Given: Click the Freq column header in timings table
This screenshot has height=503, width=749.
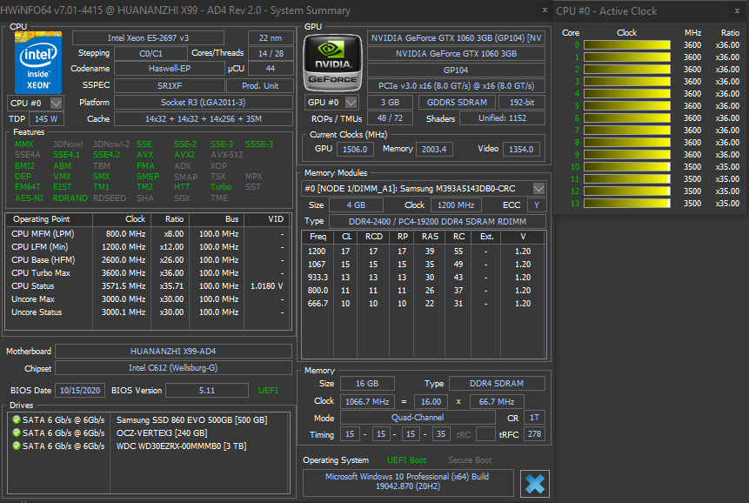Looking at the screenshot, I should 318,237.
